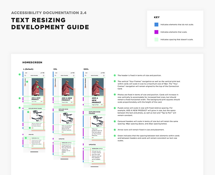Click the product tour card arrow in XXL mockup
215x175 pixels.
pos(62,132)
